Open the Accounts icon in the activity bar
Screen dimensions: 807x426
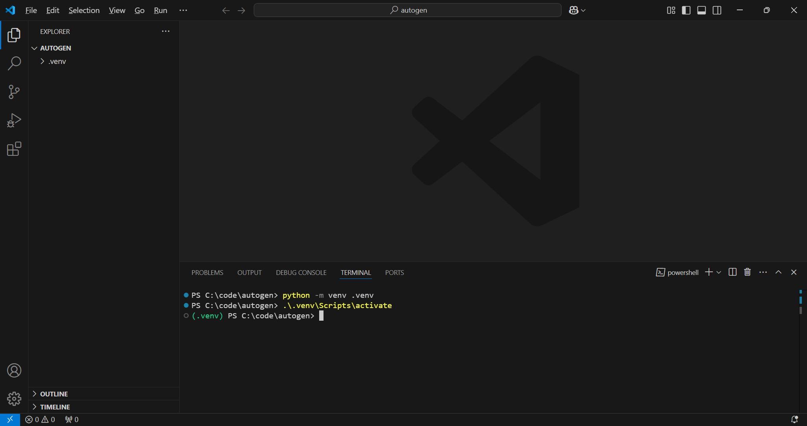[x=14, y=370]
